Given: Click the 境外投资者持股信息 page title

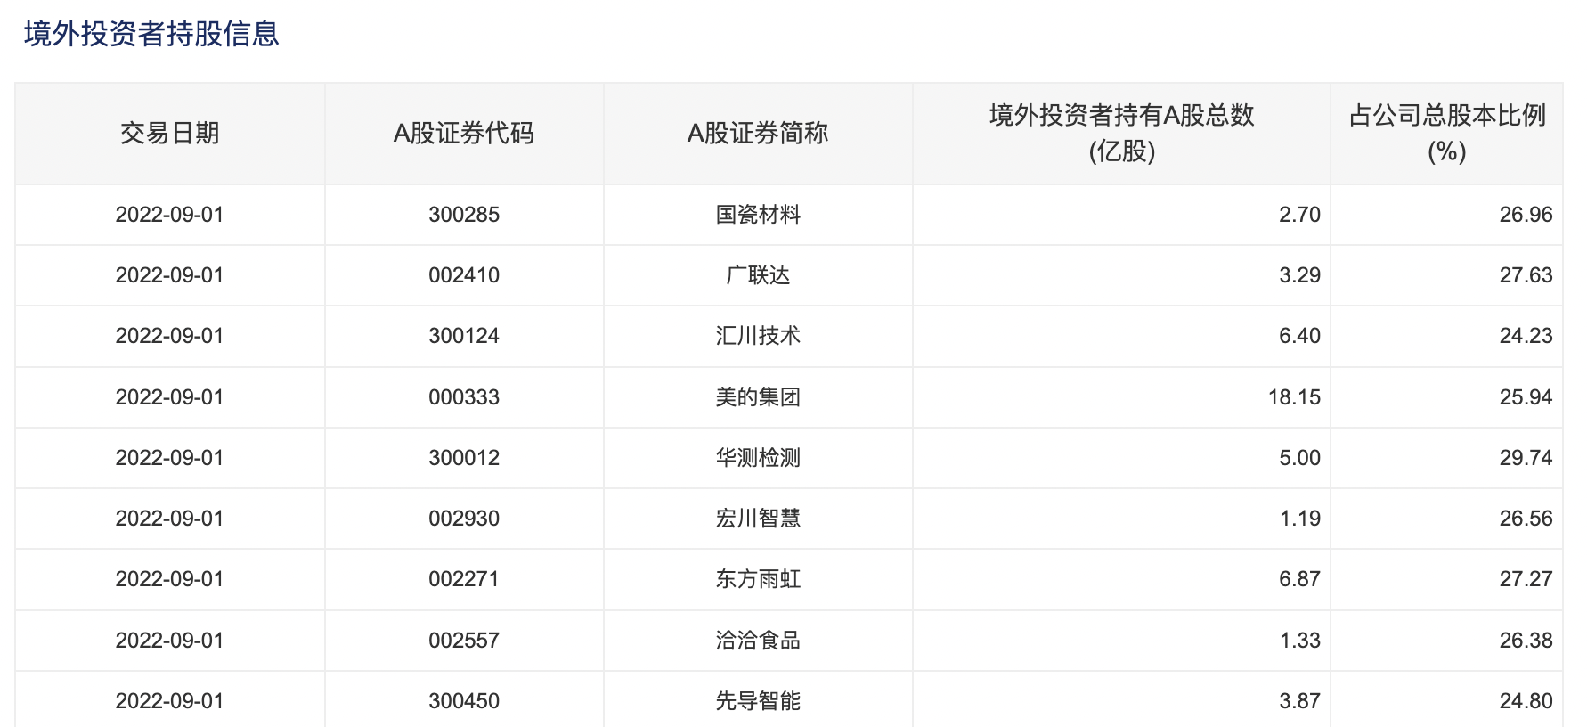Looking at the screenshot, I should coord(151,34).
